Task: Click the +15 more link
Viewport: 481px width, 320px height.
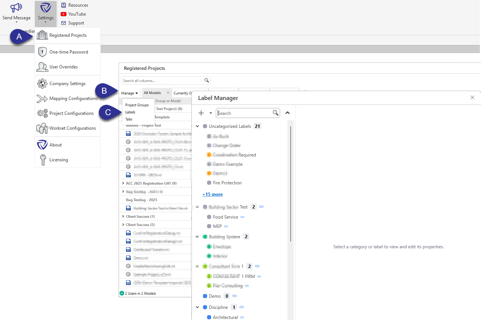Action: coord(212,194)
